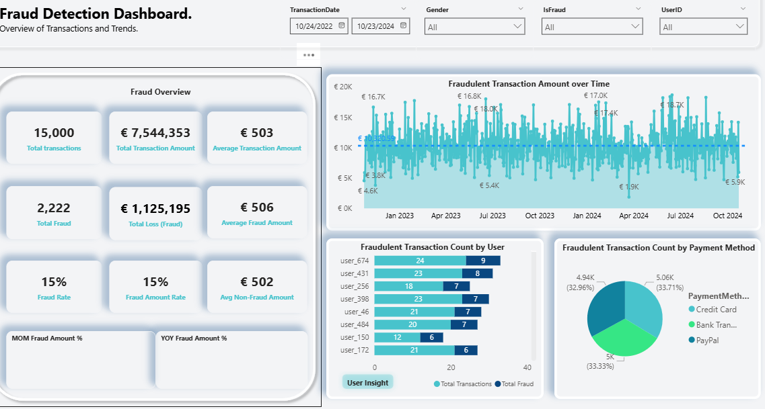Open the end date calendar picker icon
This screenshot has height=409, width=765.
coord(404,26)
